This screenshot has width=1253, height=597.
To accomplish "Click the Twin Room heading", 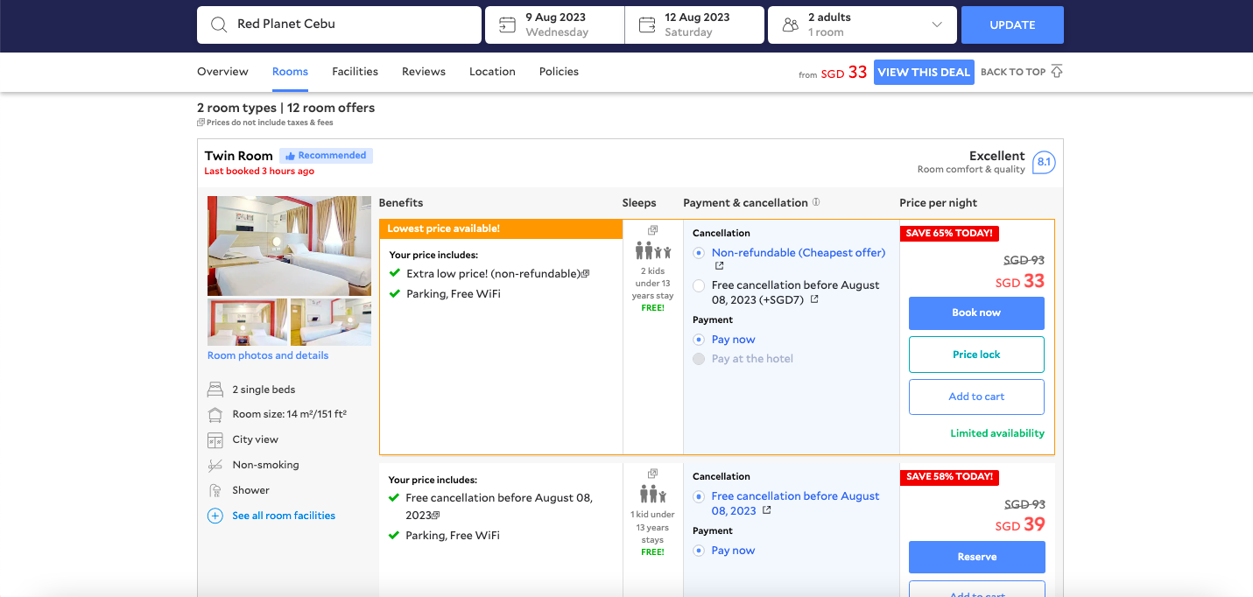I will pos(239,156).
